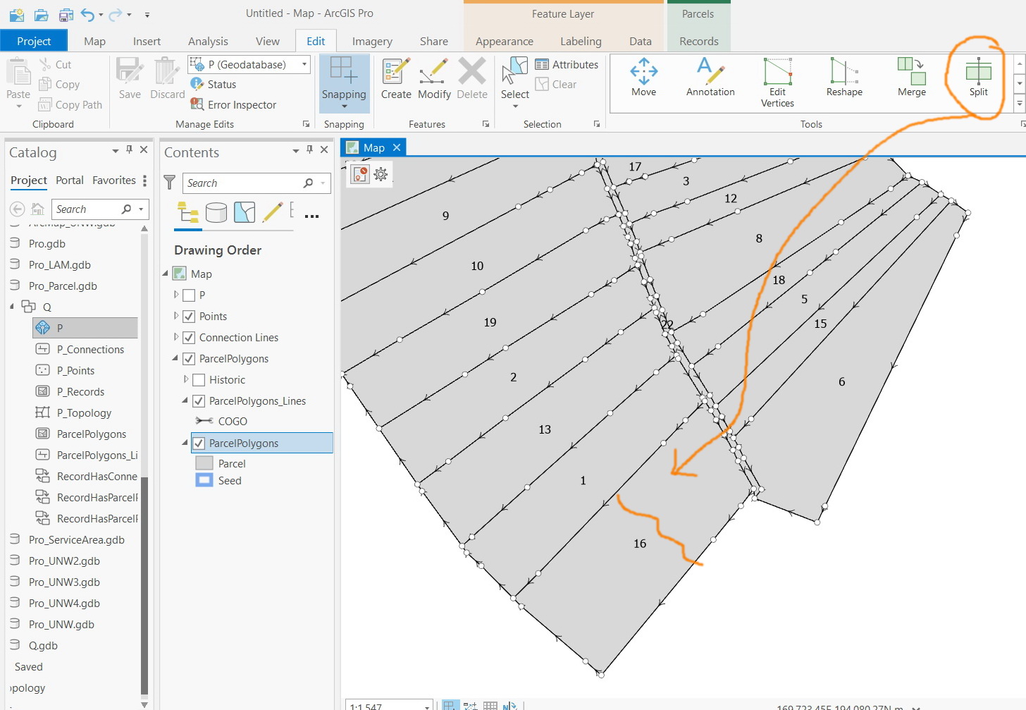Image resolution: width=1026 pixels, height=710 pixels.
Task: Click the Contents filter funnel icon
Action: [170, 183]
